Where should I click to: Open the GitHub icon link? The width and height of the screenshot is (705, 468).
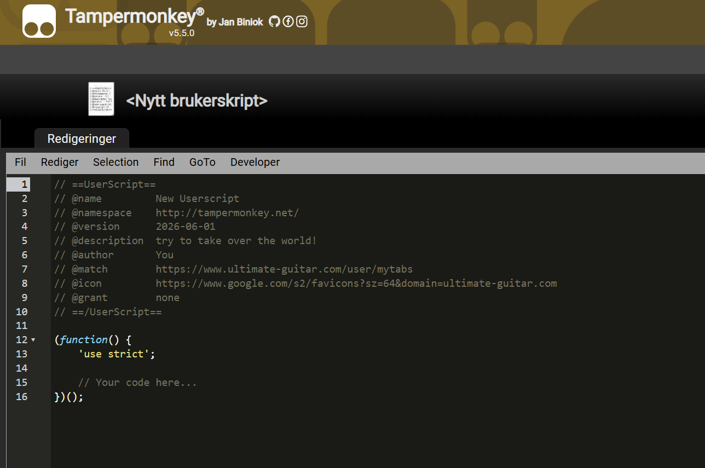[274, 21]
